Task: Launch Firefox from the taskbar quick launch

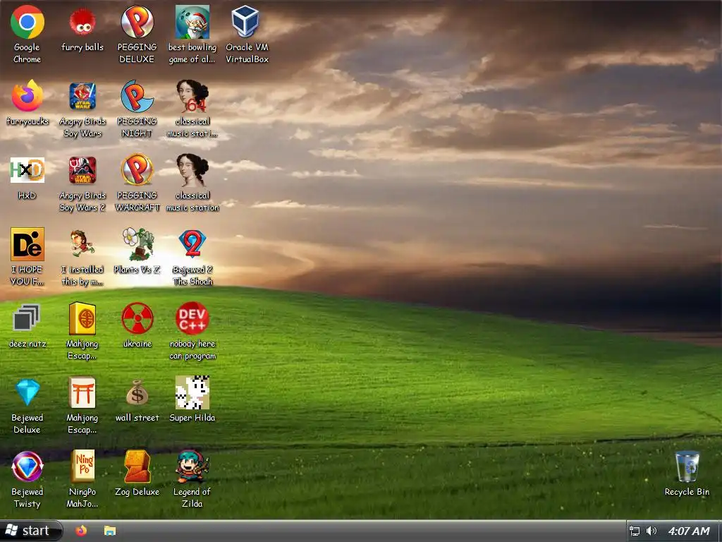Action: click(81, 531)
